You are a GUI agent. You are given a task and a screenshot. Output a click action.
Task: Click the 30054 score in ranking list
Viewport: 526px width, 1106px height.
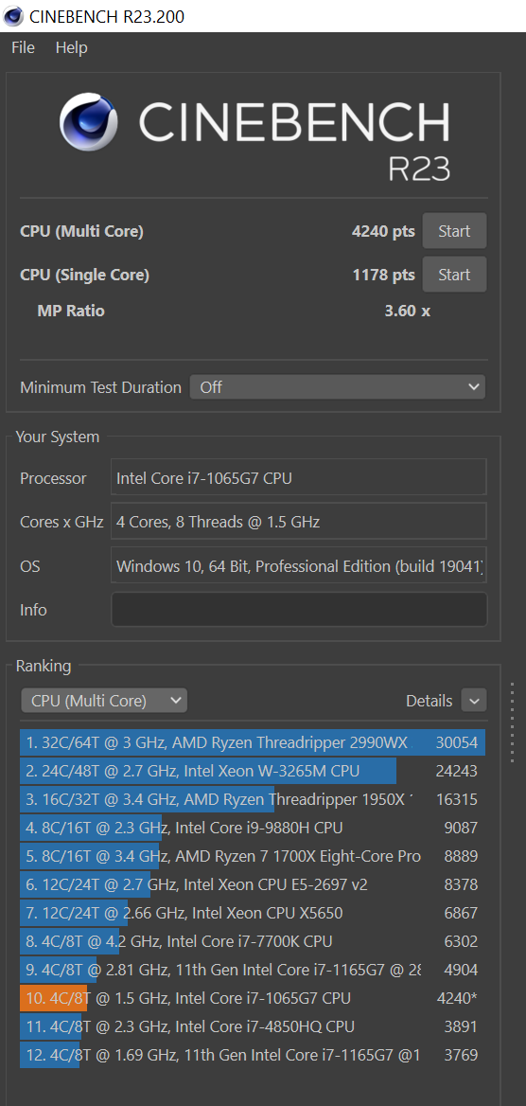click(457, 742)
